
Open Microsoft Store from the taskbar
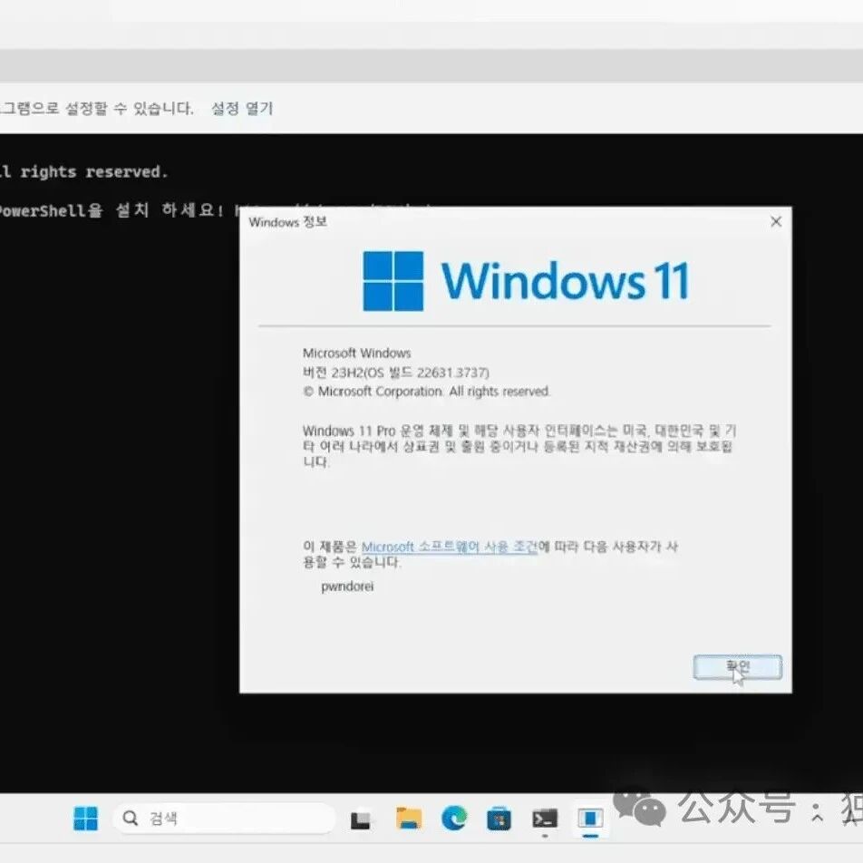(x=499, y=819)
